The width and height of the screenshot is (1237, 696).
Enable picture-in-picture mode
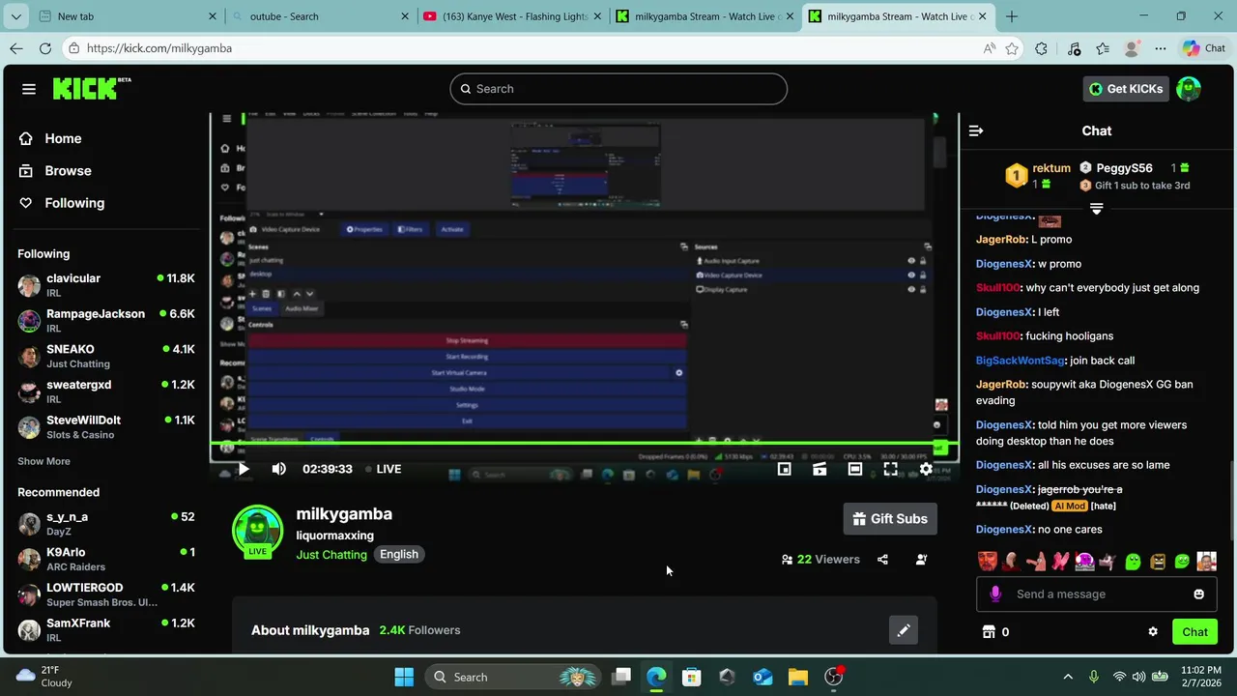(785, 469)
